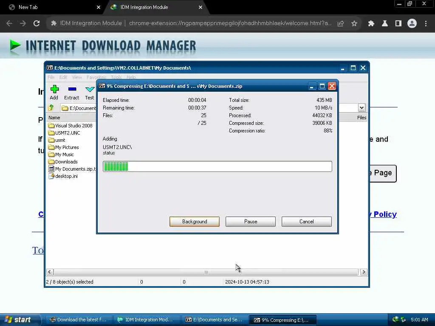435x326 pixels.
Task: Click the Name column header
Action: click(54, 118)
